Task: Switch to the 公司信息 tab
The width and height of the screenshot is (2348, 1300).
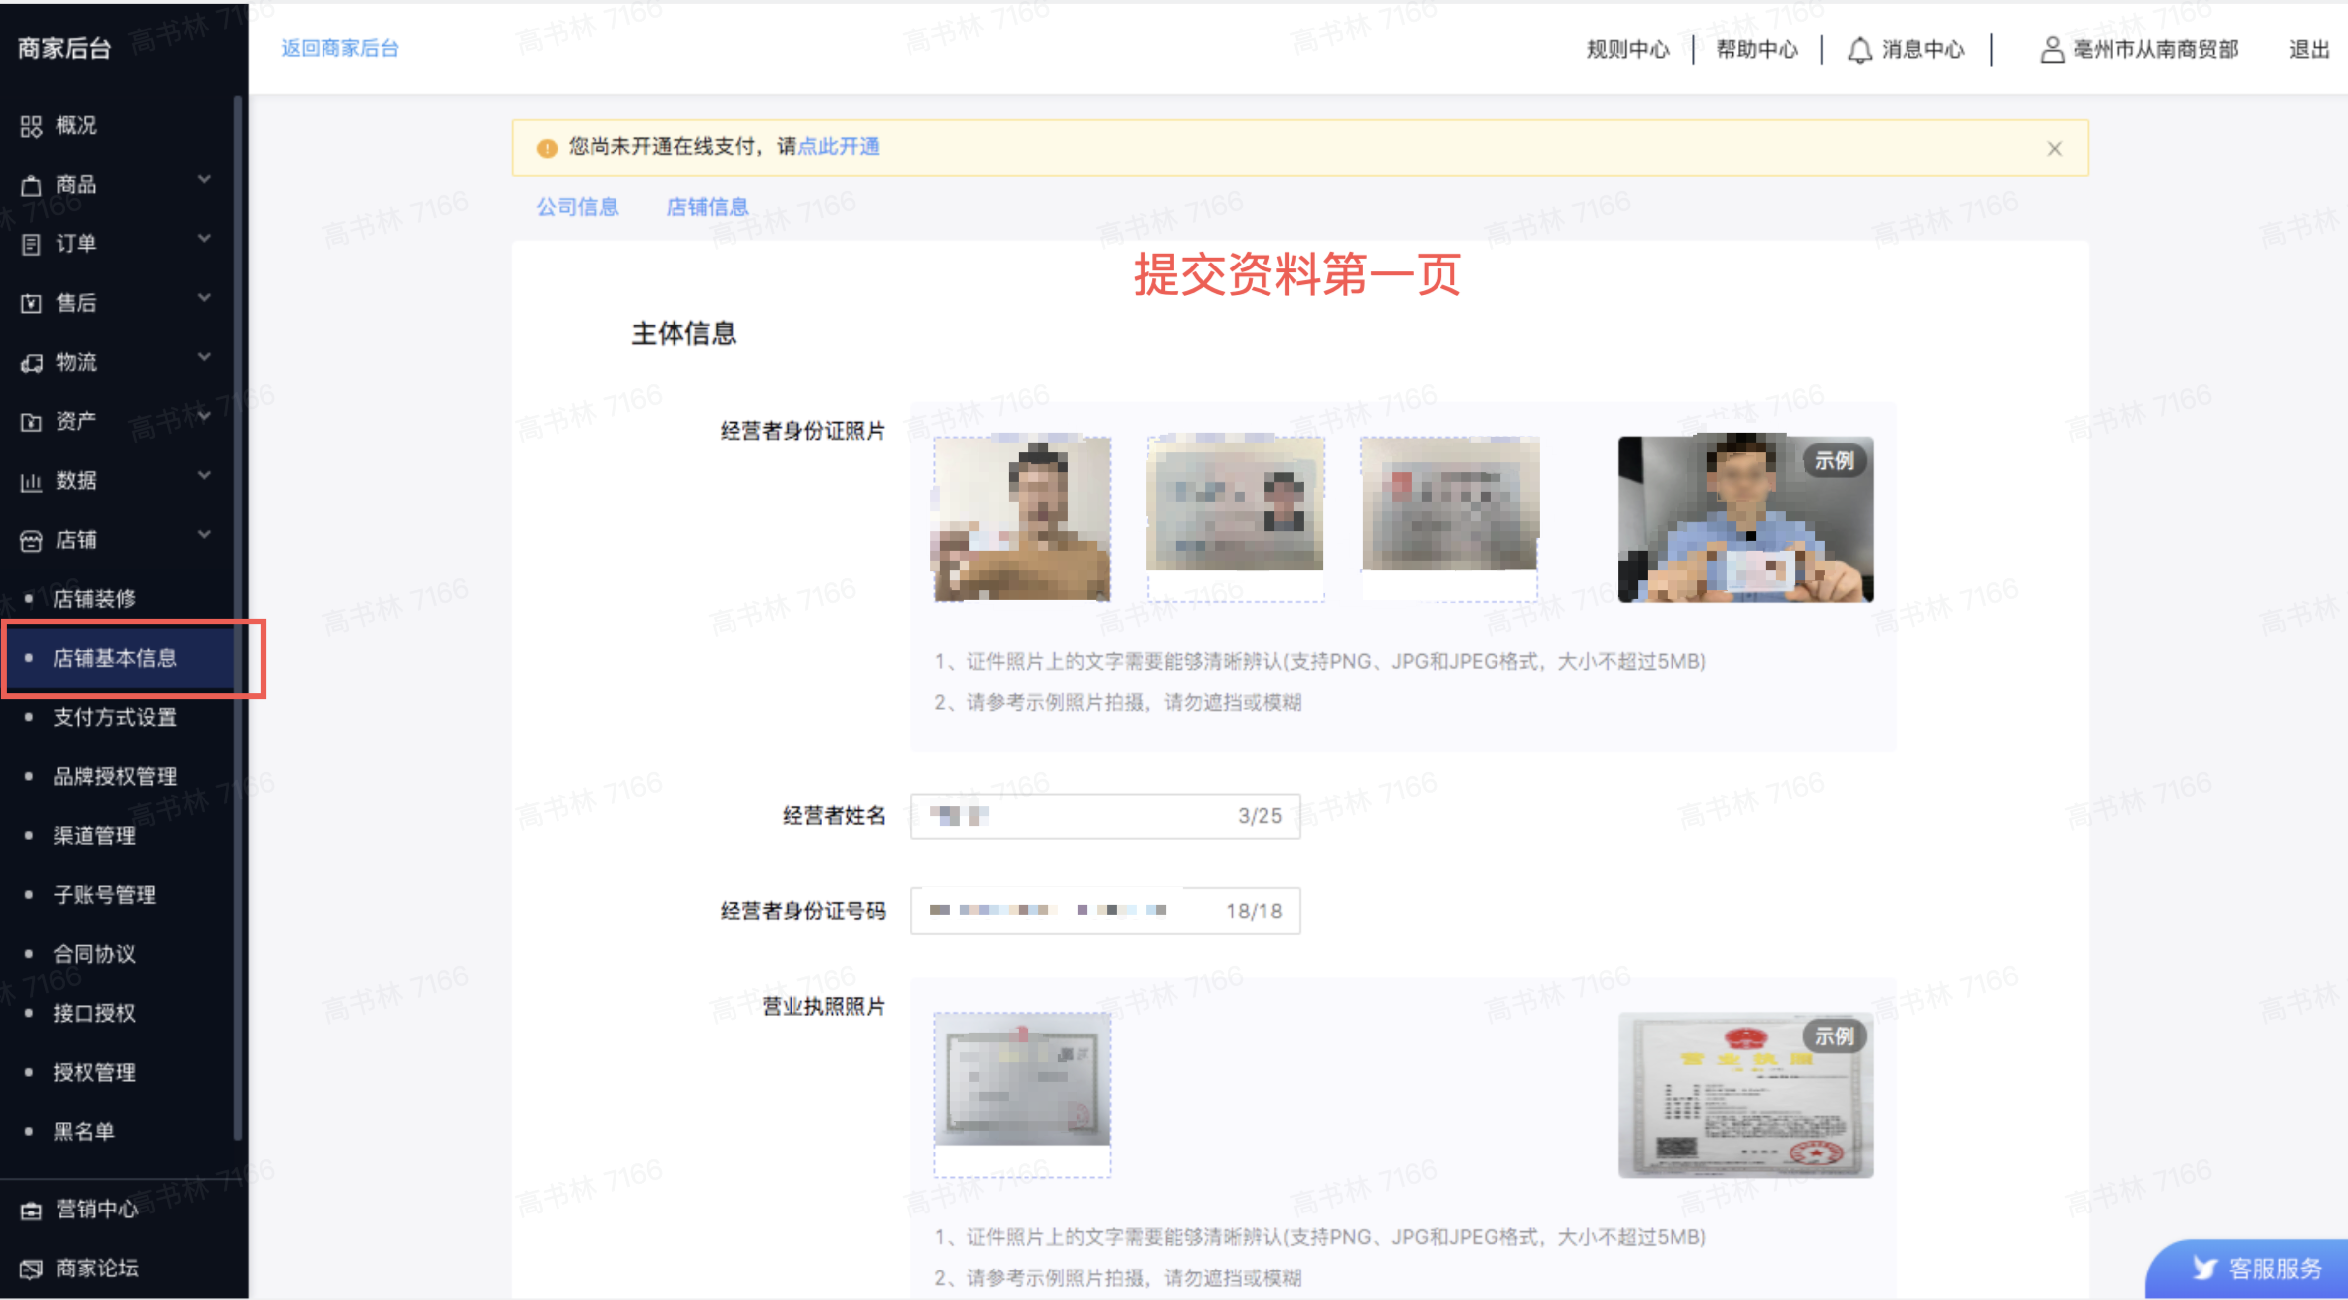Action: click(577, 208)
